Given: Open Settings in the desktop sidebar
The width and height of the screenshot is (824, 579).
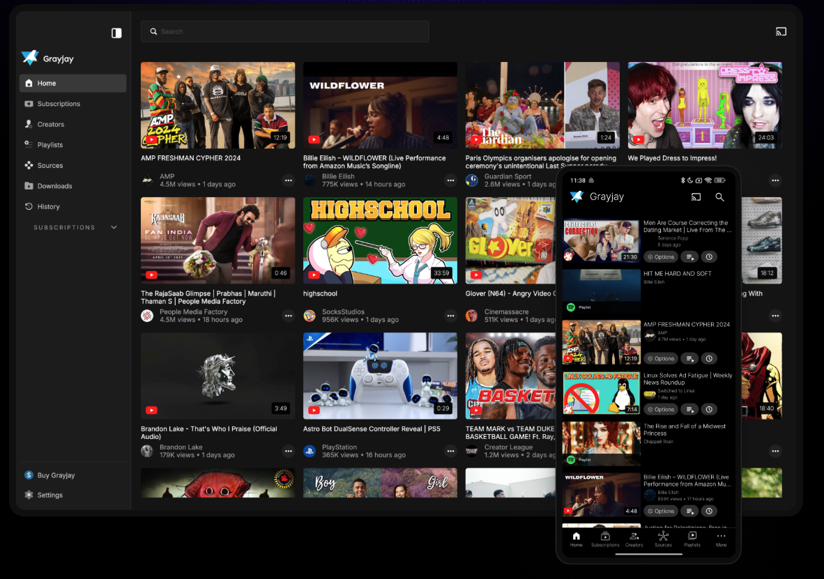Looking at the screenshot, I should 73,495.
